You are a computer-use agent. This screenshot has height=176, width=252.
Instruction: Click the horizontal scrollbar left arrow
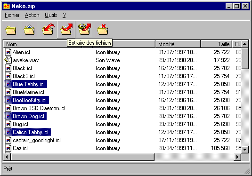pos(7,157)
